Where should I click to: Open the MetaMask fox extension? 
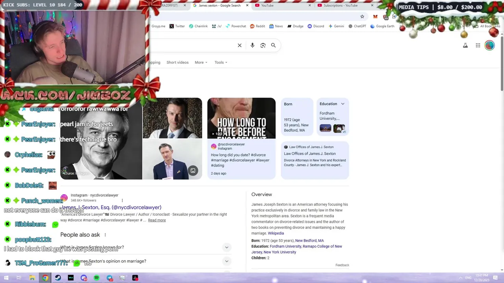point(375,17)
